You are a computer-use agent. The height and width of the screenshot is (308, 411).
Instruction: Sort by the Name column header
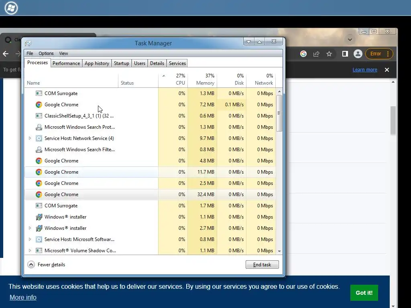71,80
